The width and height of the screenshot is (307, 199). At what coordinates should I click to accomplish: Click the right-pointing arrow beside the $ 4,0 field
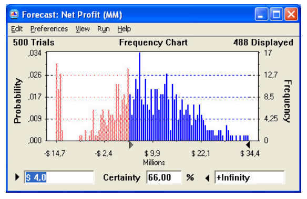tap(17, 177)
